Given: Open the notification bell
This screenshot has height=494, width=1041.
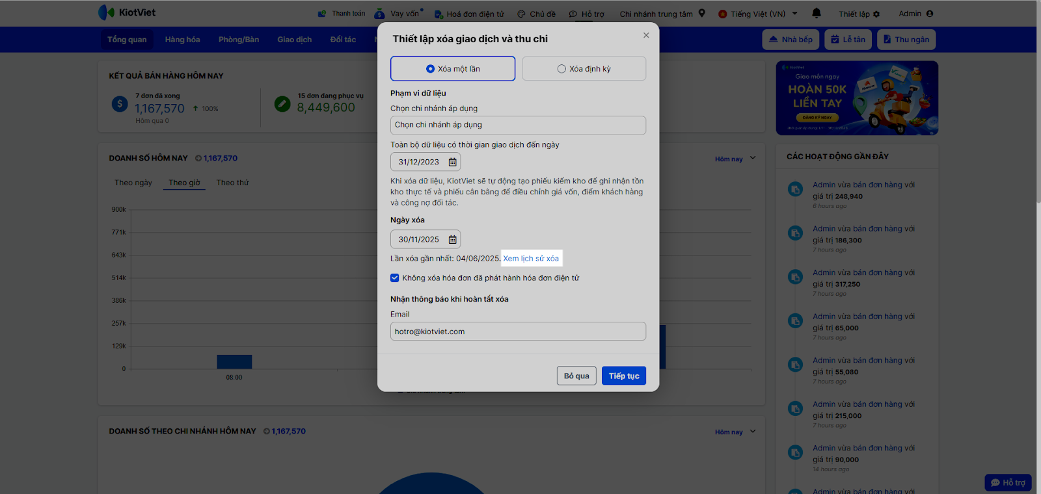Looking at the screenshot, I should [x=817, y=13].
